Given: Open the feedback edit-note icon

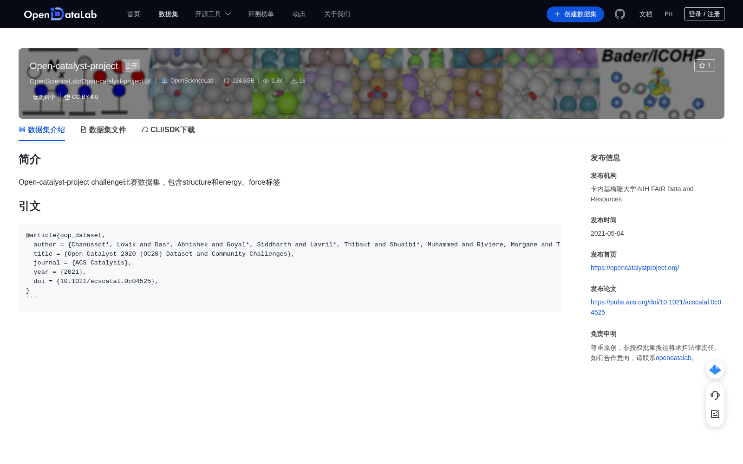Looking at the screenshot, I should coord(715,414).
